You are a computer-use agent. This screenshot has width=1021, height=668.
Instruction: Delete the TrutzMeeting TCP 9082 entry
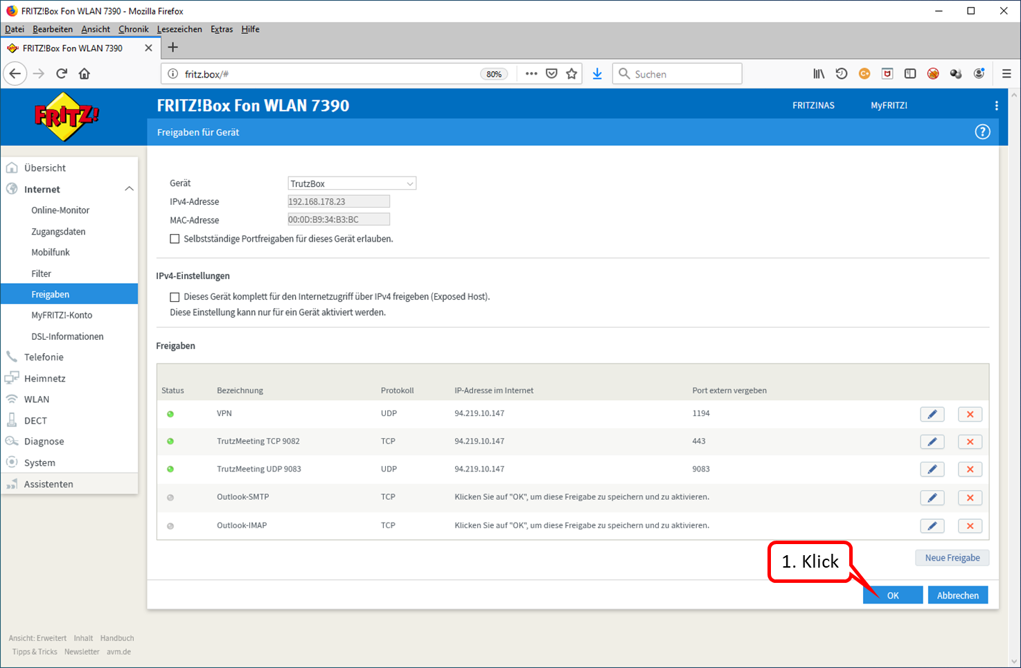pyautogui.click(x=970, y=442)
